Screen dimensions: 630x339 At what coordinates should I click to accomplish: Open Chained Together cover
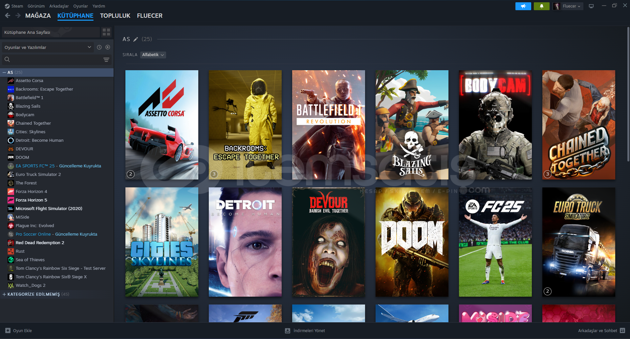(x=579, y=125)
